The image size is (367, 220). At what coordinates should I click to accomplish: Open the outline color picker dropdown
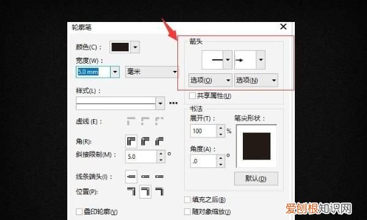point(135,47)
